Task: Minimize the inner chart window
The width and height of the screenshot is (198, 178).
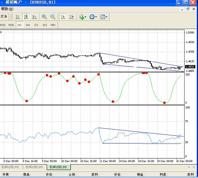Action: coord(182,9)
